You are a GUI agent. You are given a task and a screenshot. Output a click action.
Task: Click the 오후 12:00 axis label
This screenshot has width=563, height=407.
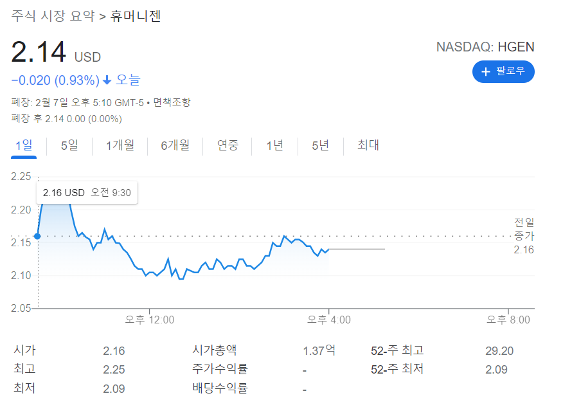[x=149, y=320]
